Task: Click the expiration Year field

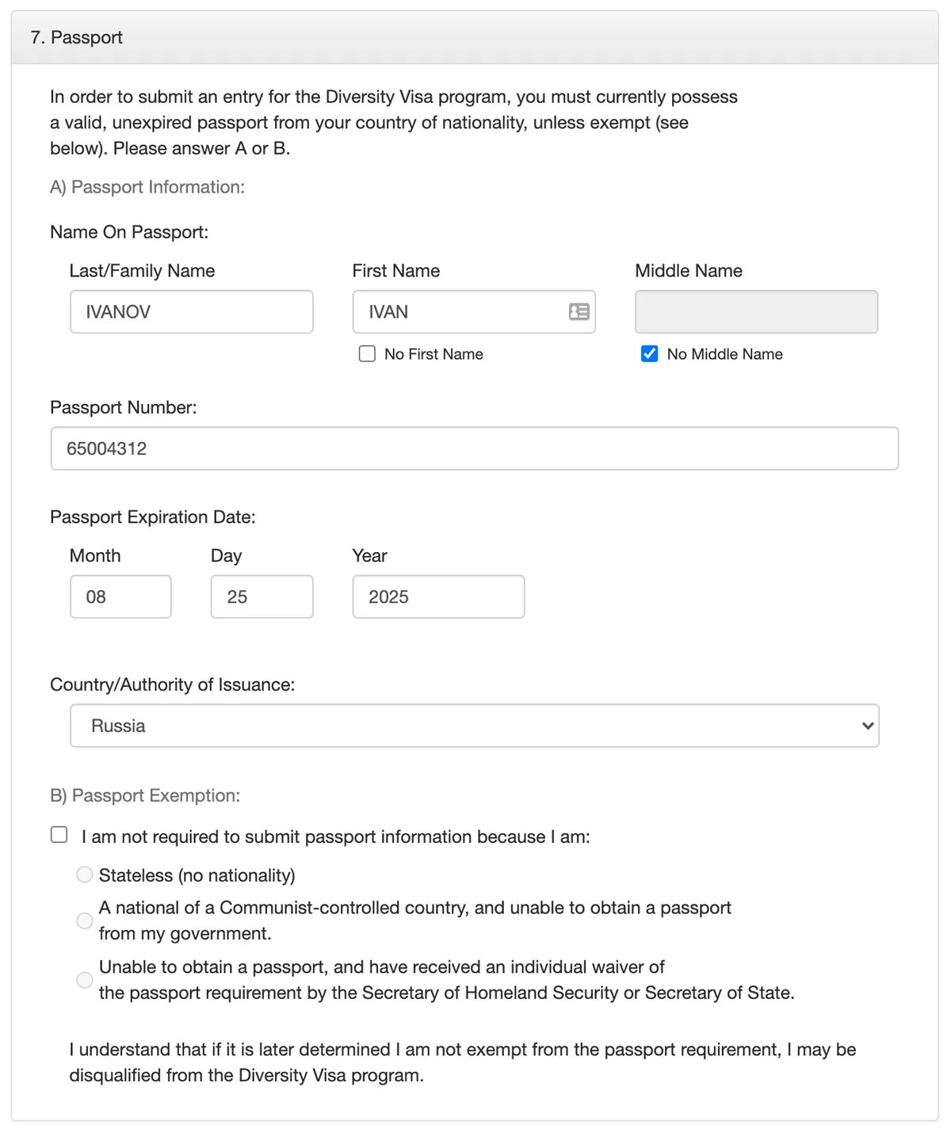Action: tap(438, 596)
